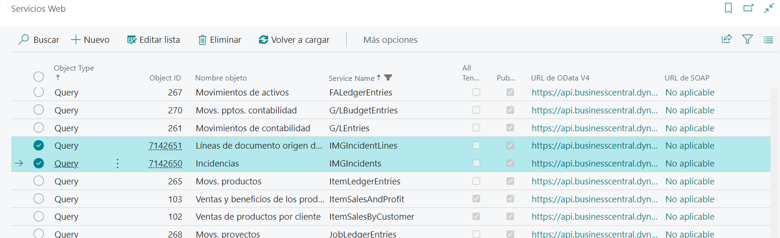Click the bookmark icon at top right
Image resolution: width=780 pixels, height=238 pixels.
coord(728,8)
